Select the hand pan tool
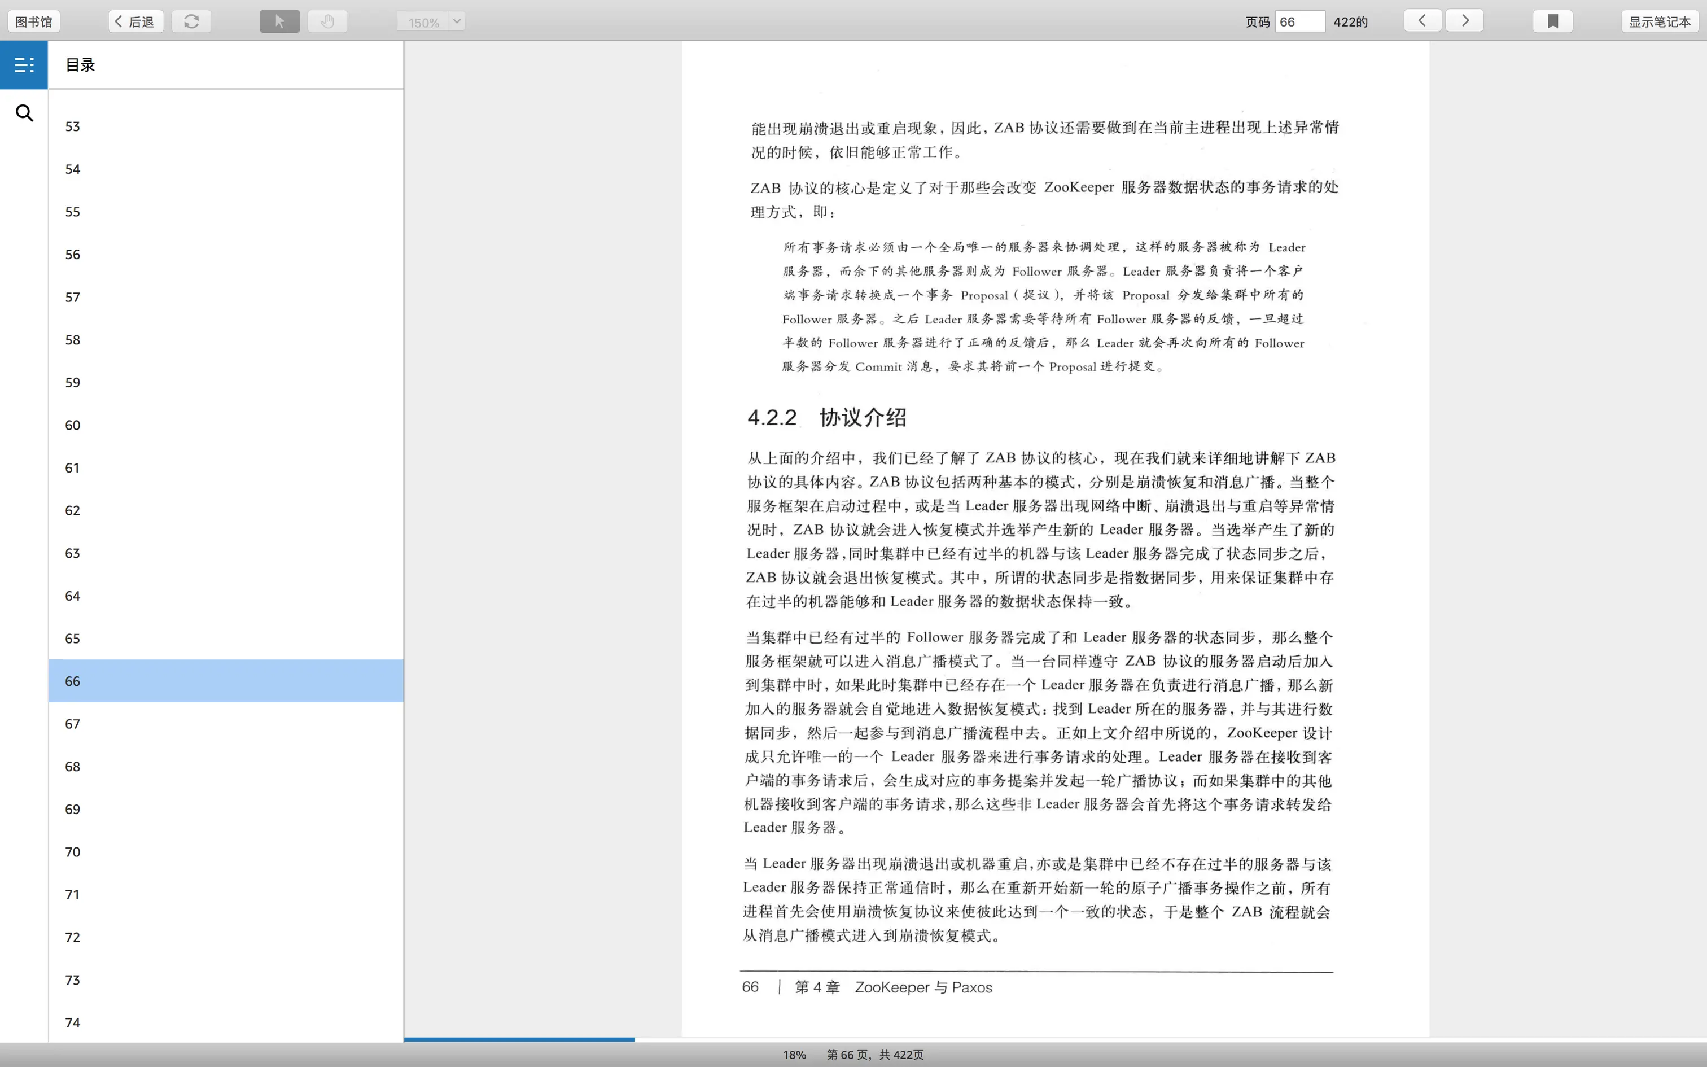This screenshot has height=1067, width=1707. coord(327,21)
